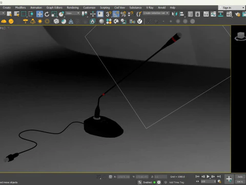
Task: Select the Select Object tool
Action: point(9,14)
